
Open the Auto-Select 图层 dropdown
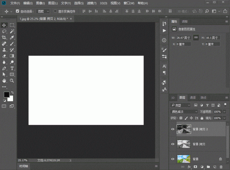[43, 11]
